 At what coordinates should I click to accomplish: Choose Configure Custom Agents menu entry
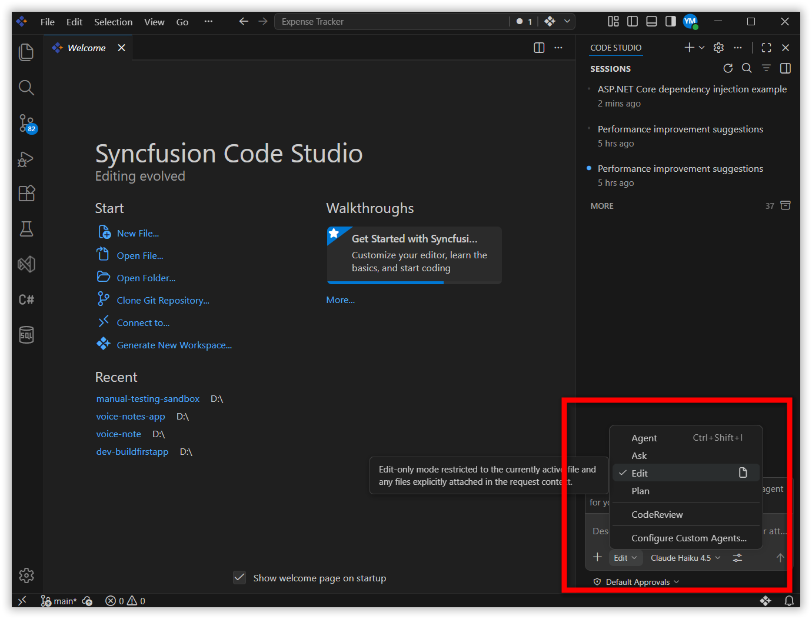tap(686, 538)
